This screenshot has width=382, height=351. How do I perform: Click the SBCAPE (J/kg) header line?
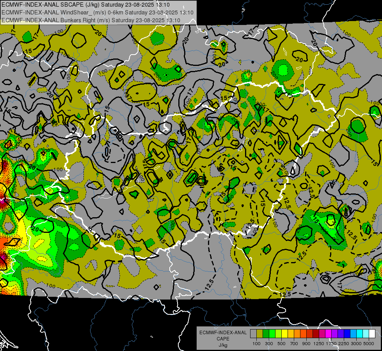pyautogui.click(x=85, y=5)
